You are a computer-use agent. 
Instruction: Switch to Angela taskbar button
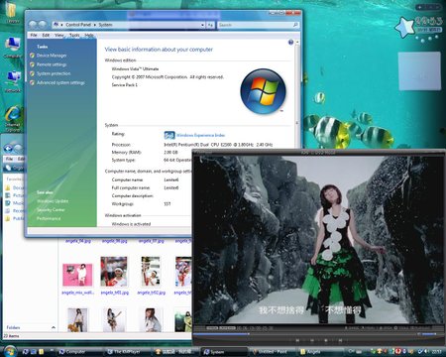320,352
